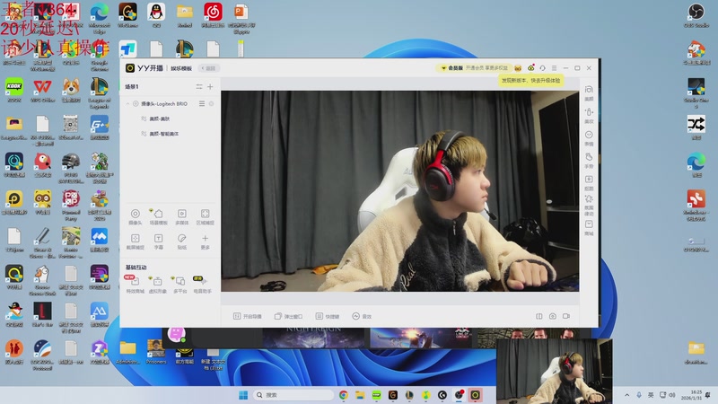Select beauty-skin (美颜-美肤) layer
The image size is (718, 404).
tap(159, 119)
